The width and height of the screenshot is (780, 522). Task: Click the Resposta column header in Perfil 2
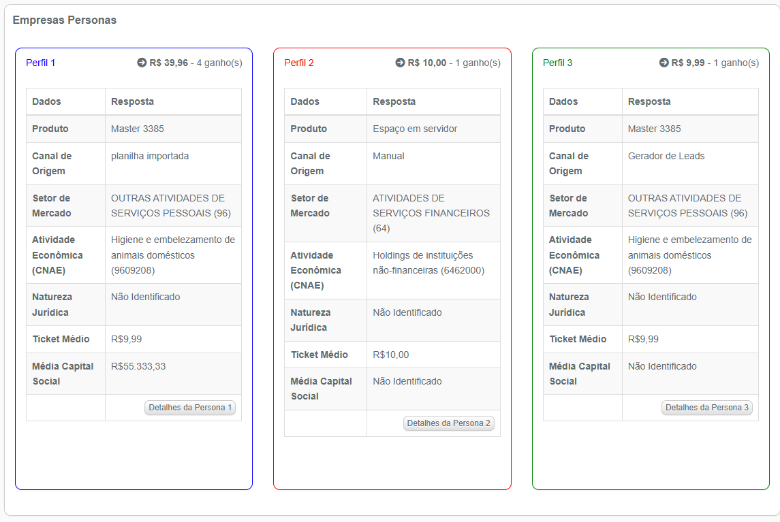pyautogui.click(x=394, y=101)
